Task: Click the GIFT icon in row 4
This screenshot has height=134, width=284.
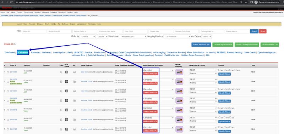Action: (x=75, y=100)
